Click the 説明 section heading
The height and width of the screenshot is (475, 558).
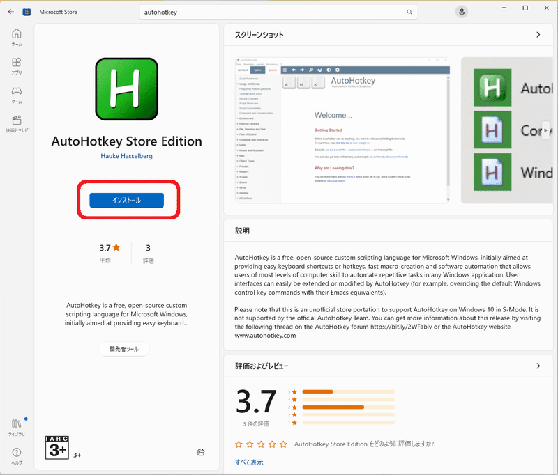[x=242, y=231]
